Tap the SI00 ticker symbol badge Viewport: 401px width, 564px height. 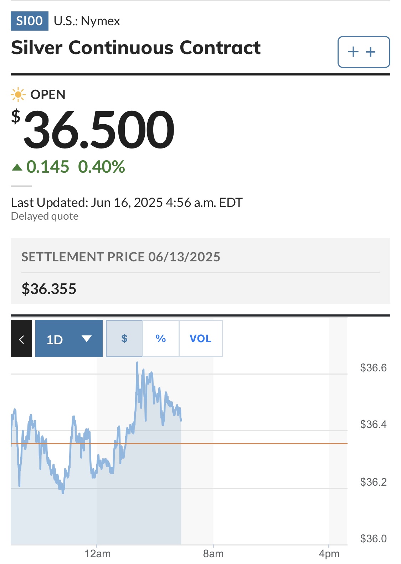[x=30, y=21]
